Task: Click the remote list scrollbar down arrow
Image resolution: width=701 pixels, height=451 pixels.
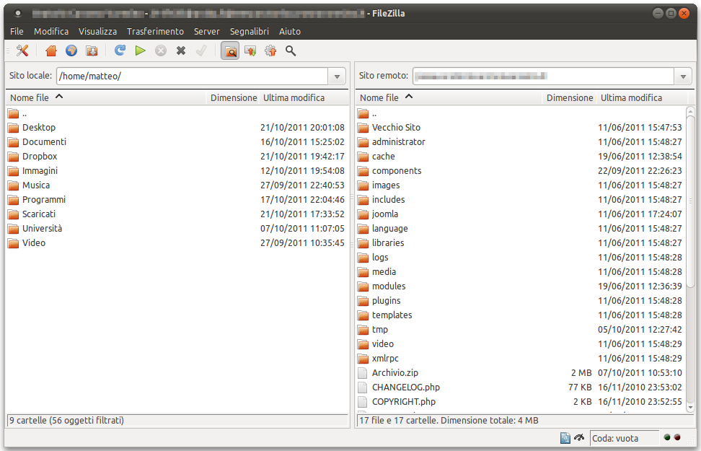Action: click(x=690, y=407)
